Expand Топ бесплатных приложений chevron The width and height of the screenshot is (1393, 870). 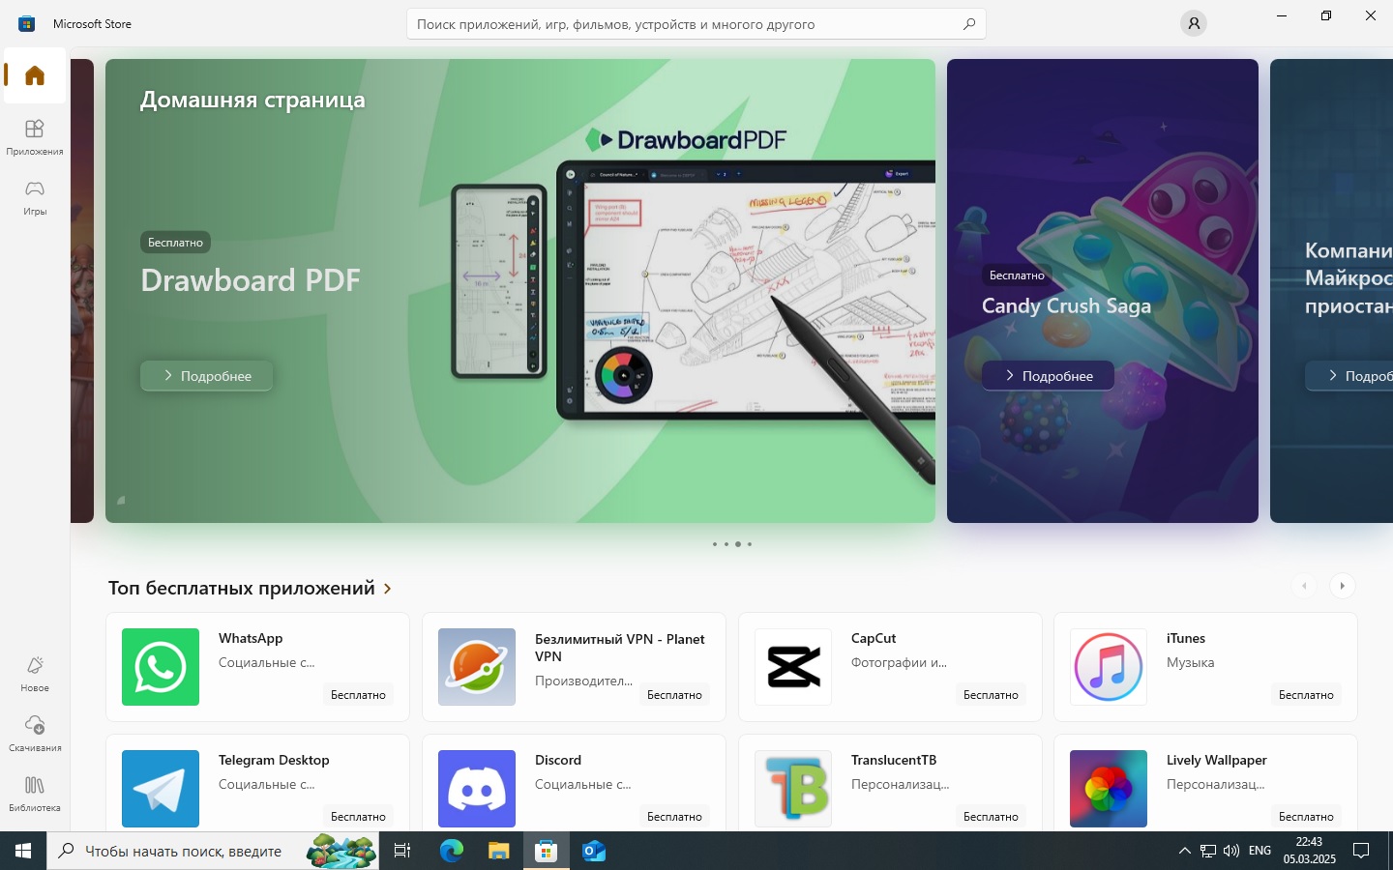(x=388, y=589)
